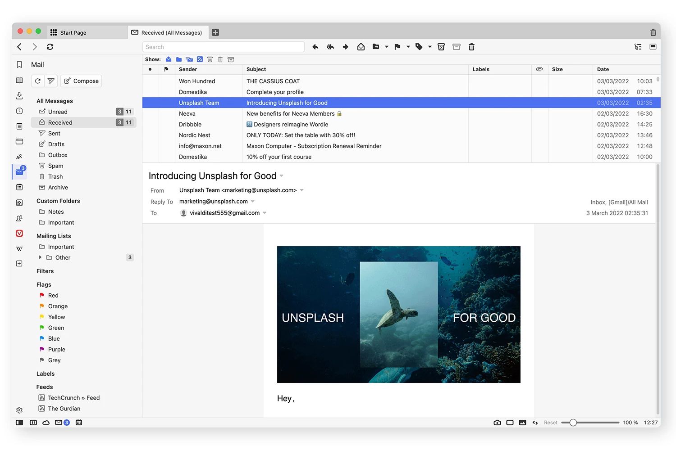Open the Feeds panel

(19, 202)
